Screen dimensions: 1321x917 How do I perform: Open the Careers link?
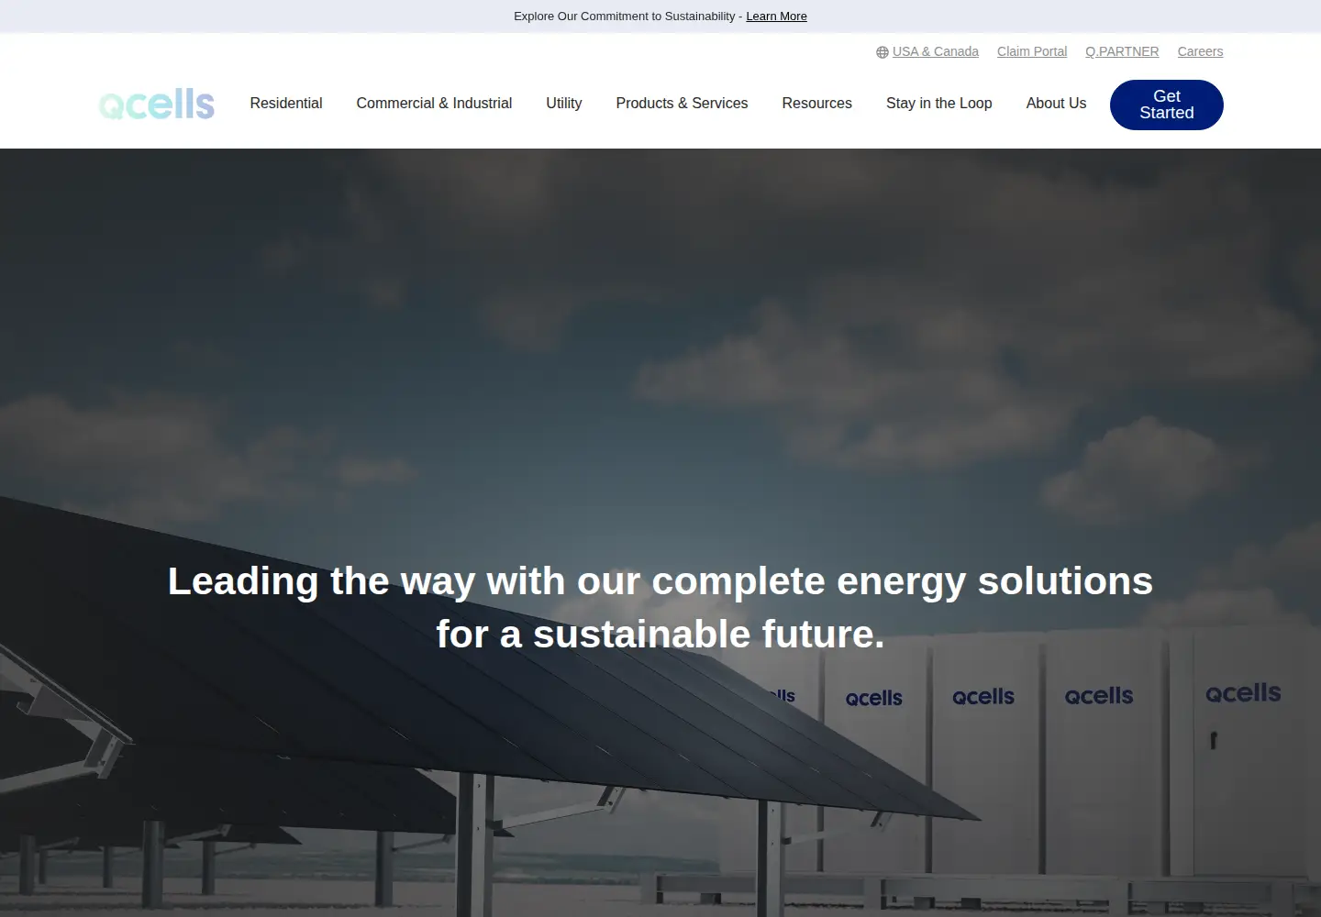click(1200, 51)
